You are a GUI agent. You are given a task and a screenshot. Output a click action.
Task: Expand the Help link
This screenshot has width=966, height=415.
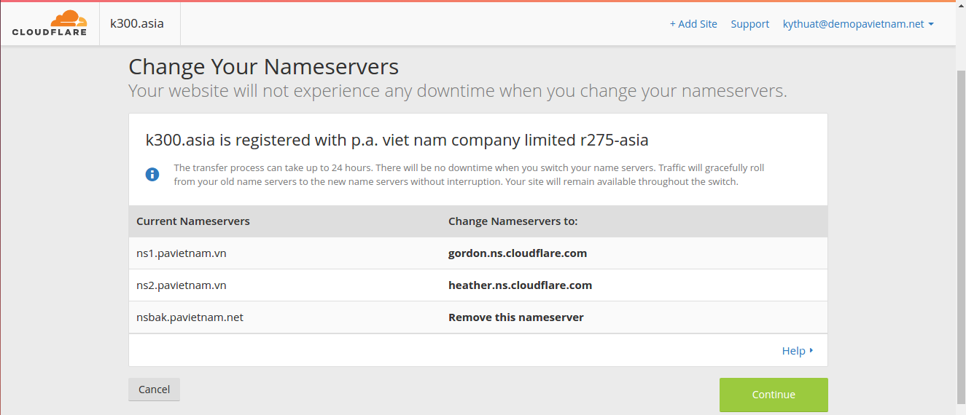coord(798,351)
